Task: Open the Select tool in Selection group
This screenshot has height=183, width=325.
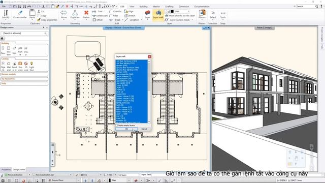Action: (x=213, y=14)
